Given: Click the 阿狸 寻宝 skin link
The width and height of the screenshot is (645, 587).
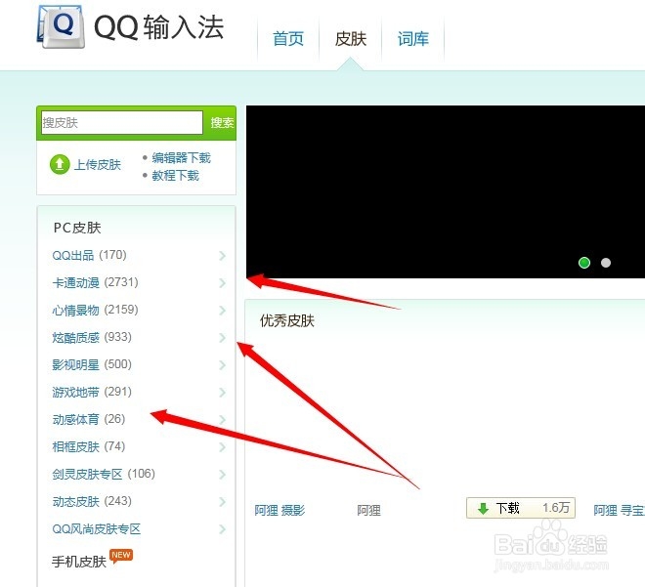Looking at the screenshot, I should click(619, 510).
